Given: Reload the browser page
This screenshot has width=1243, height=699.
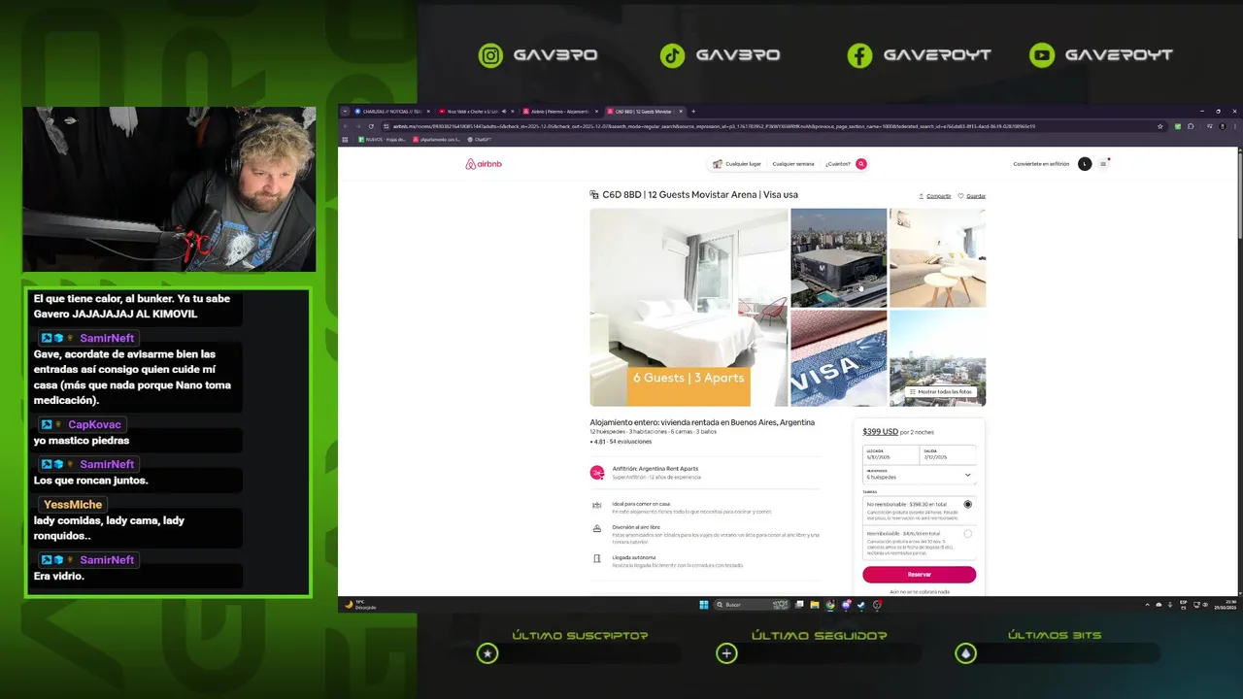Looking at the screenshot, I should click(x=371, y=126).
